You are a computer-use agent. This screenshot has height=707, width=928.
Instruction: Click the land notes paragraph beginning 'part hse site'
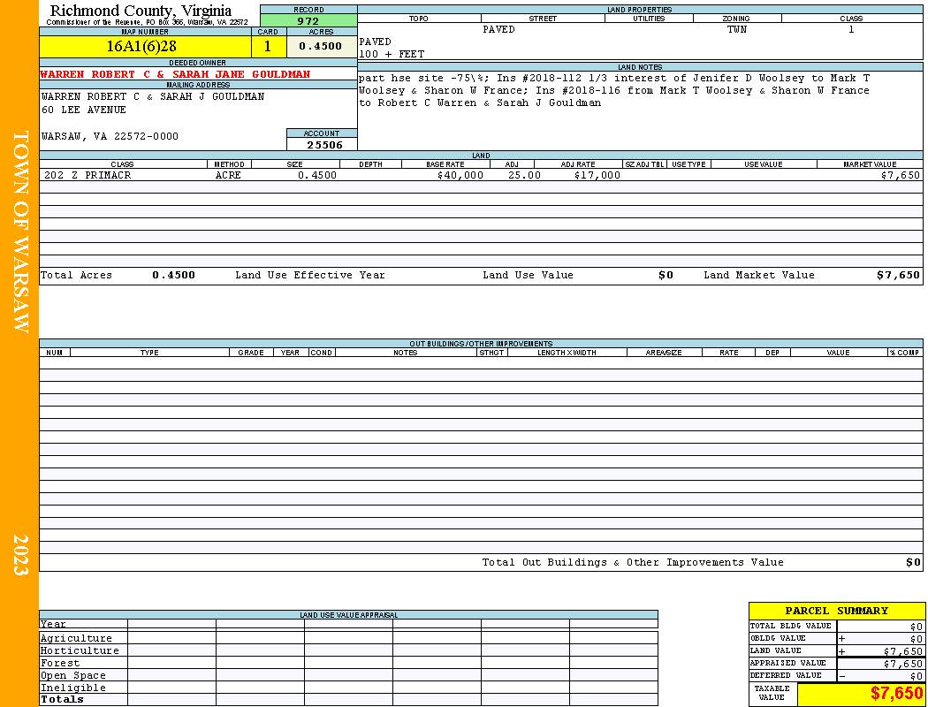(614, 90)
